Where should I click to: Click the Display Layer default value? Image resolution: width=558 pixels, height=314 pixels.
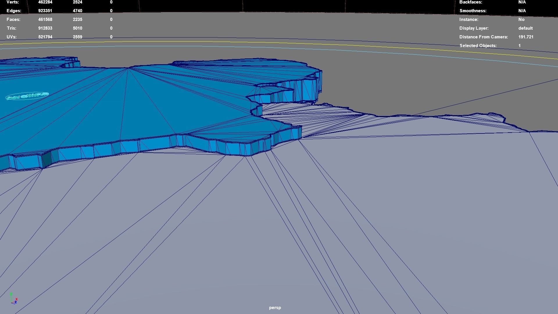525,28
